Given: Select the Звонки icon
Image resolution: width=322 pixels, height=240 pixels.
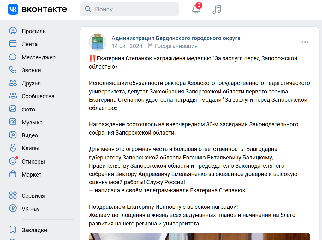Looking at the screenshot, I should point(13,70).
